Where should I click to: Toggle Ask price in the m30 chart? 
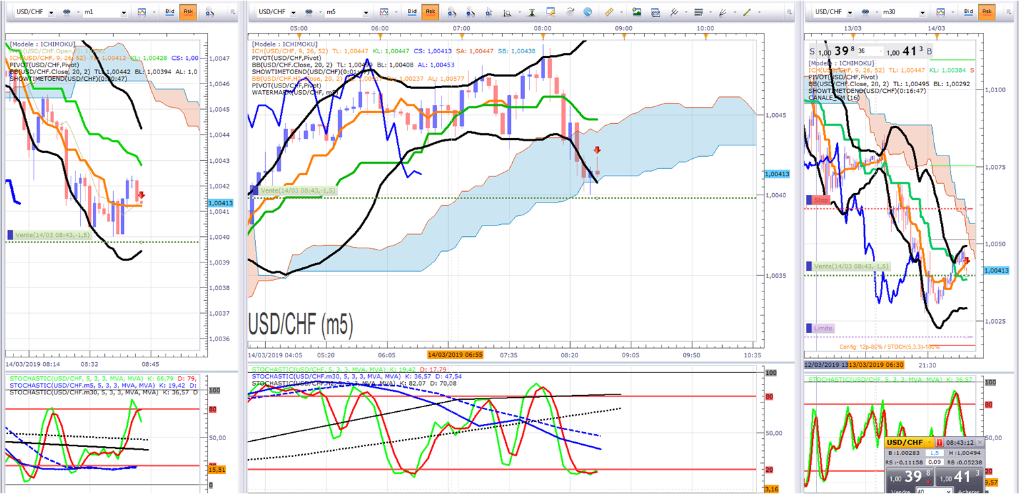click(987, 11)
